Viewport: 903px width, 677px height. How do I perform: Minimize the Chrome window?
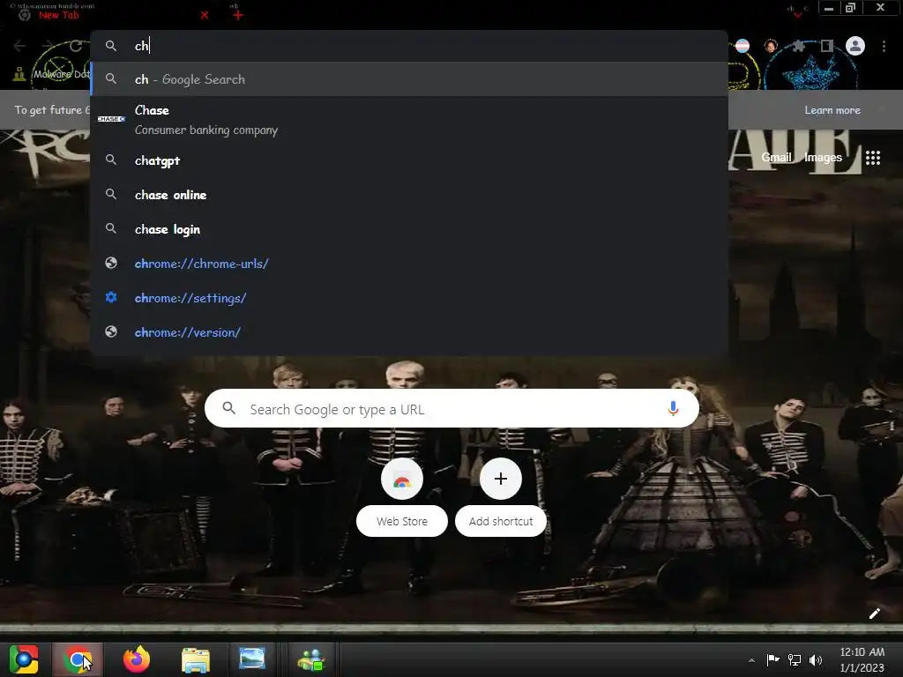pos(829,7)
